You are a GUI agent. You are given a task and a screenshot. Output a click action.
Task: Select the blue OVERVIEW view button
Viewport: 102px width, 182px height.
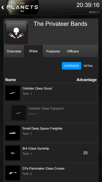tap(72, 66)
